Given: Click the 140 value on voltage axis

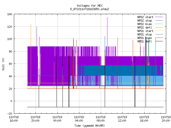Looking at the screenshot, I should click(x=10, y=14).
